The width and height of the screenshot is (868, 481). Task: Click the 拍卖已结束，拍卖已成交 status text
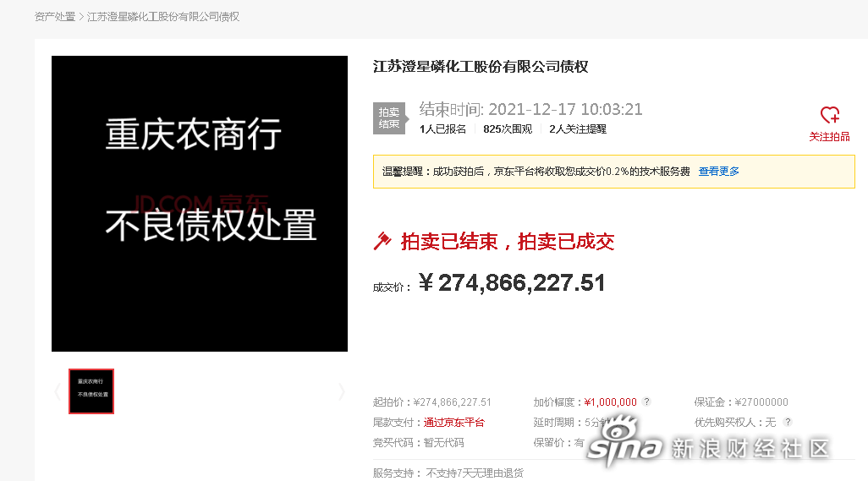tap(508, 242)
